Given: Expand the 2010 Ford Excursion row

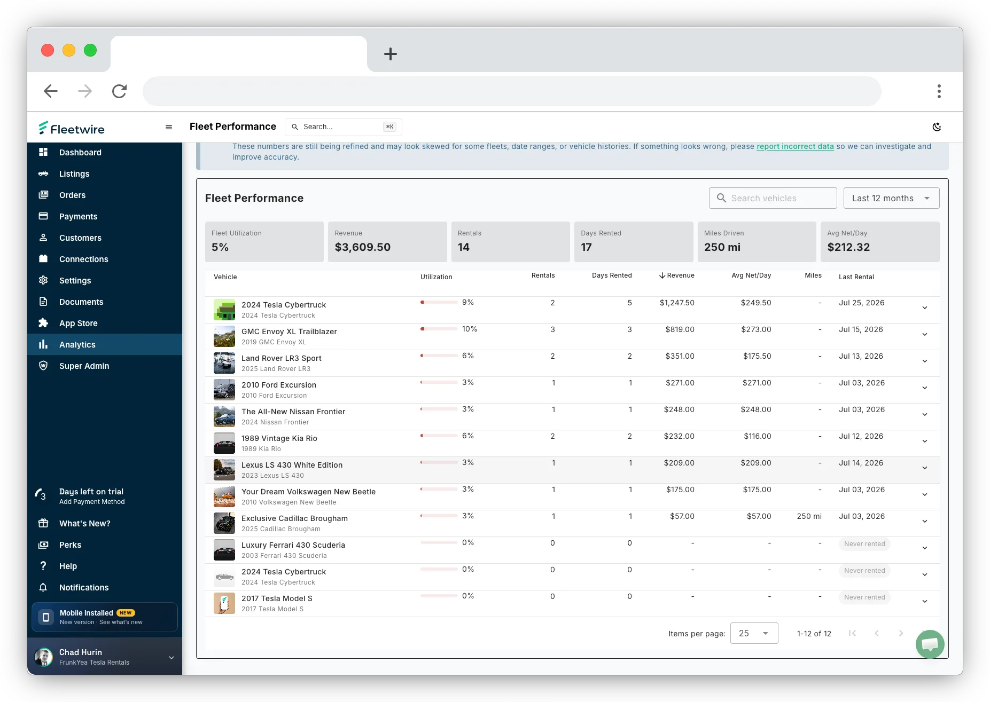Looking at the screenshot, I should 924,388.
